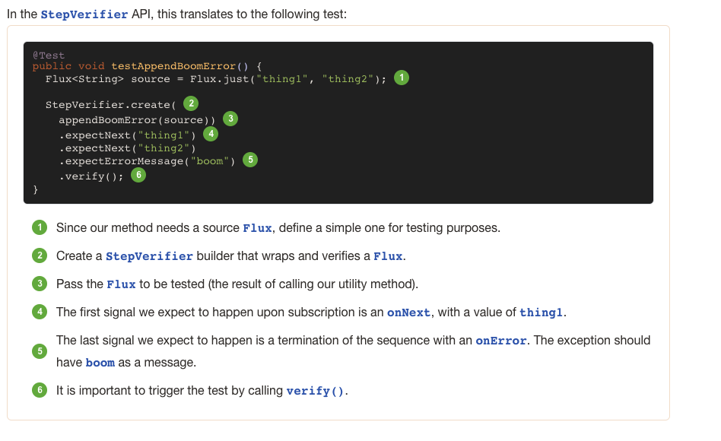Click callout badge 2 after StepVerifier.create(

[x=191, y=103]
